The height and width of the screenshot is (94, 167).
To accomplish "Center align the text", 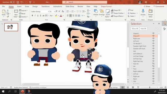I will coord(70,16).
